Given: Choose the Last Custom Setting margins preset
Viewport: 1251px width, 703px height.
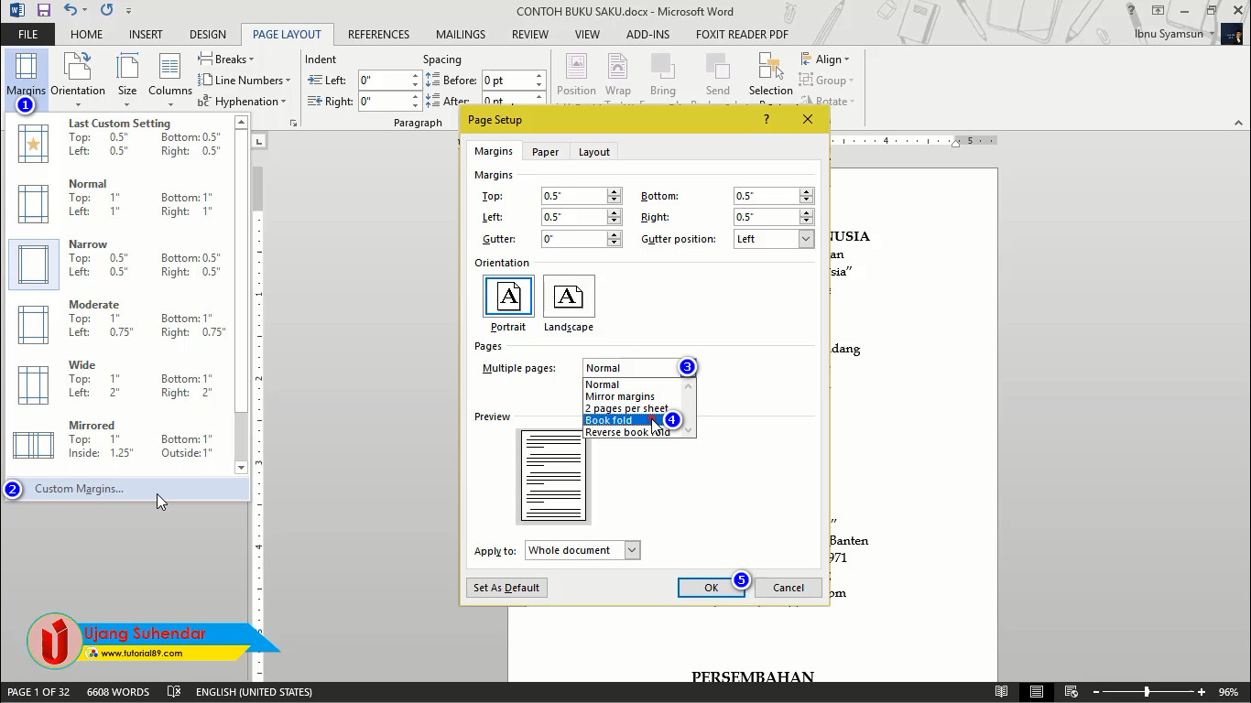Looking at the screenshot, I should [x=121, y=143].
